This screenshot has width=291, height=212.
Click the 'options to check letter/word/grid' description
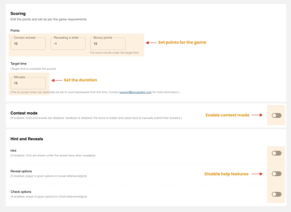pyautogui.click(x=49, y=197)
